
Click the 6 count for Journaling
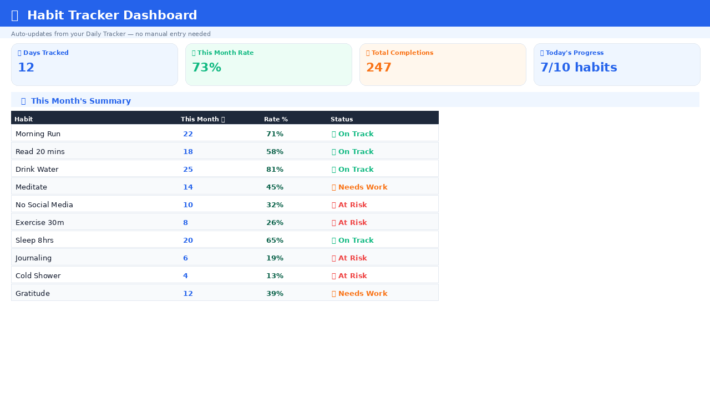[185, 258]
